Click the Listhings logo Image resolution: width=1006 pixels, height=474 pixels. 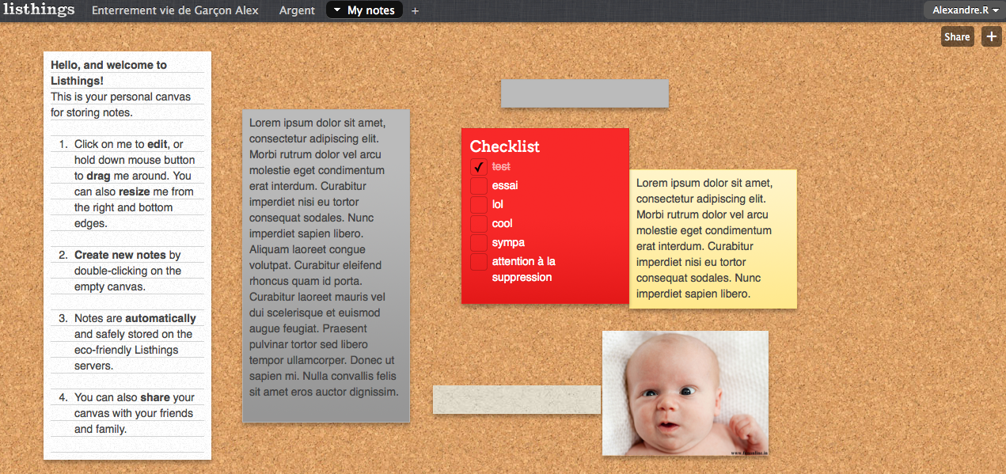point(39,10)
